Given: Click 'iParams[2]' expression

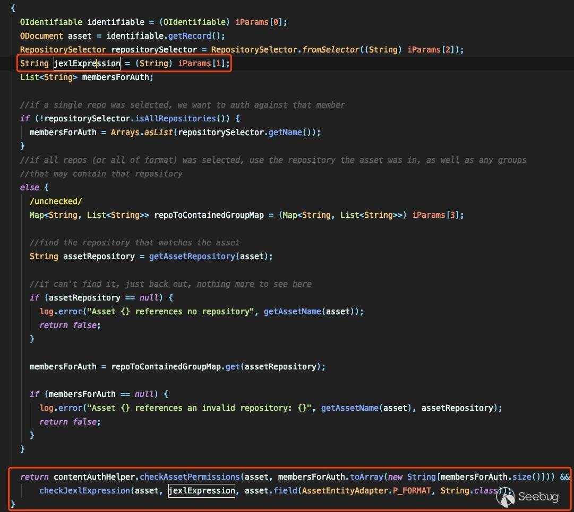Looking at the screenshot, I should pyautogui.click(x=431, y=50).
